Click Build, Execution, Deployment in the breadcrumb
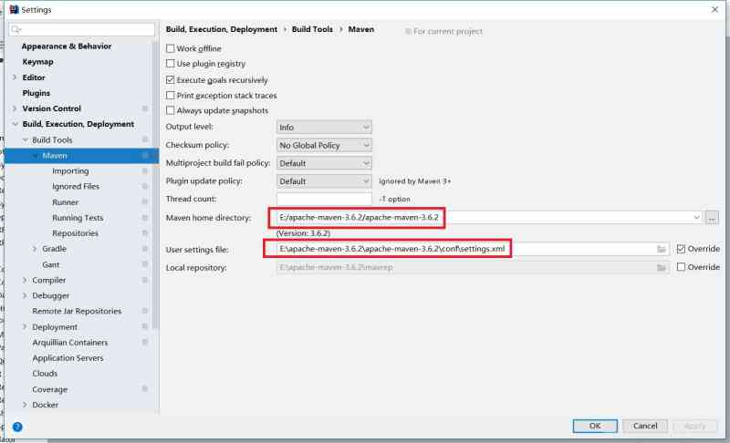 tap(222, 29)
